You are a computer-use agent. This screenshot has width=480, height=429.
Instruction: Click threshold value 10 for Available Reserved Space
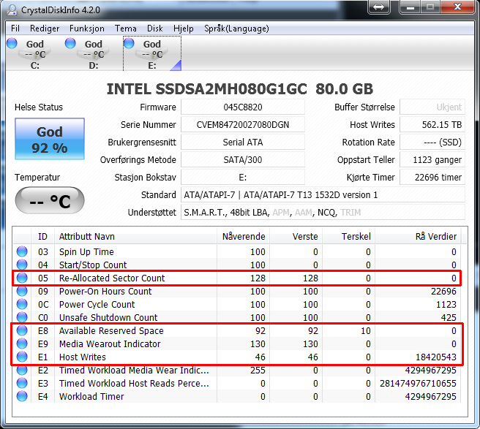(366, 330)
